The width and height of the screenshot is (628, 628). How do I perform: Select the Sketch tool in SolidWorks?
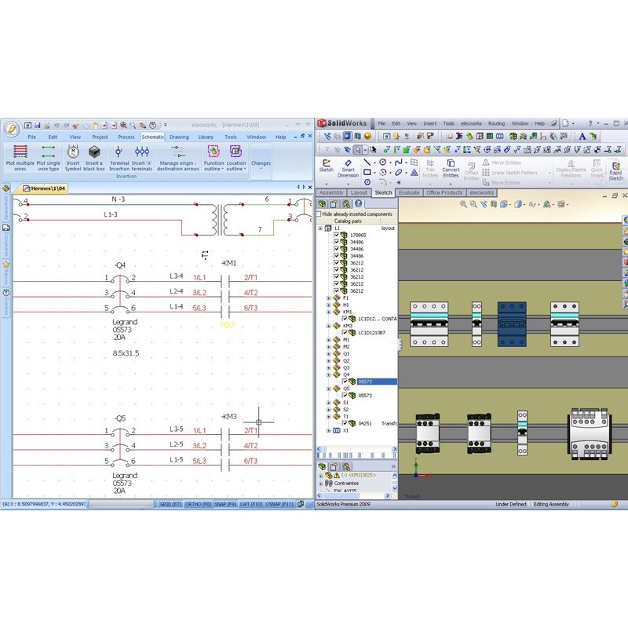327,166
